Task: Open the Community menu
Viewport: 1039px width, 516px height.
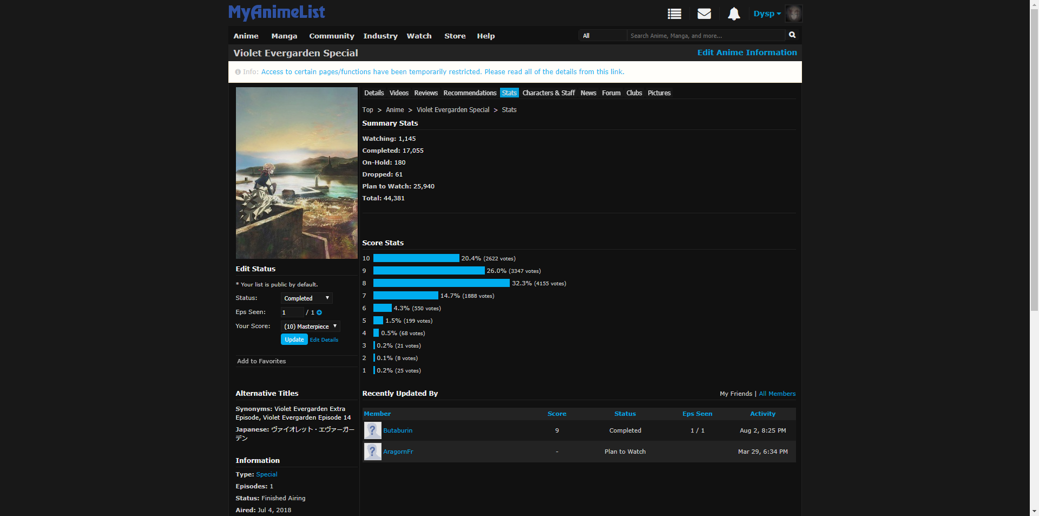Action: pyautogui.click(x=331, y=36)
